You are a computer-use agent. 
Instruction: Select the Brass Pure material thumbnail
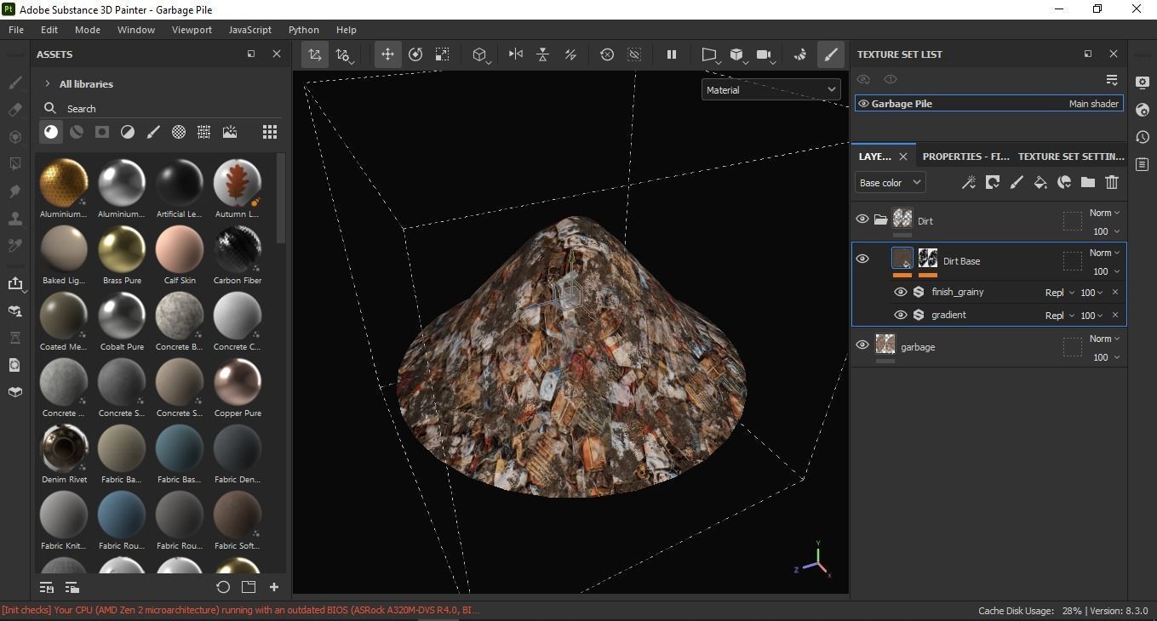(x=122, y=248)
